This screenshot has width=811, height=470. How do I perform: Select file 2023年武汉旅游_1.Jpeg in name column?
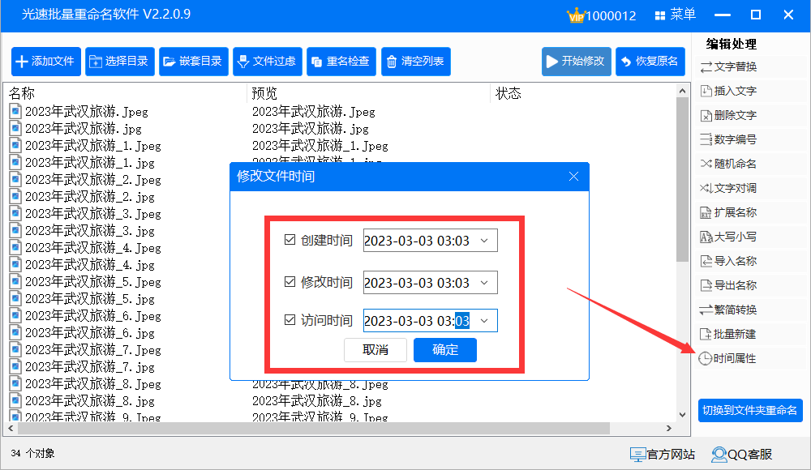click(x=93, y=146)
